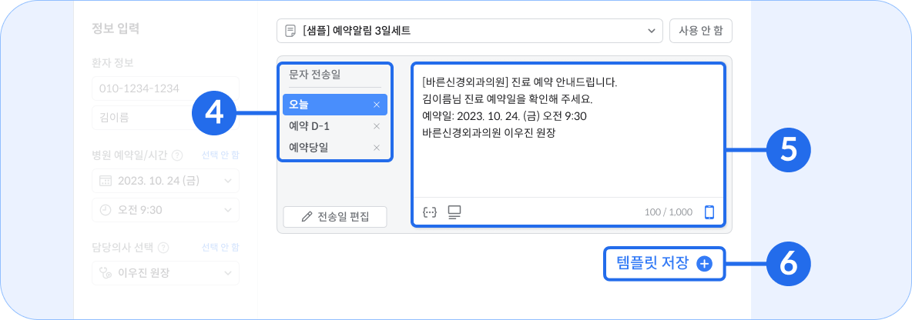
Task: Click the phone number field 010-1234-1234
Action: coord(165,88)
